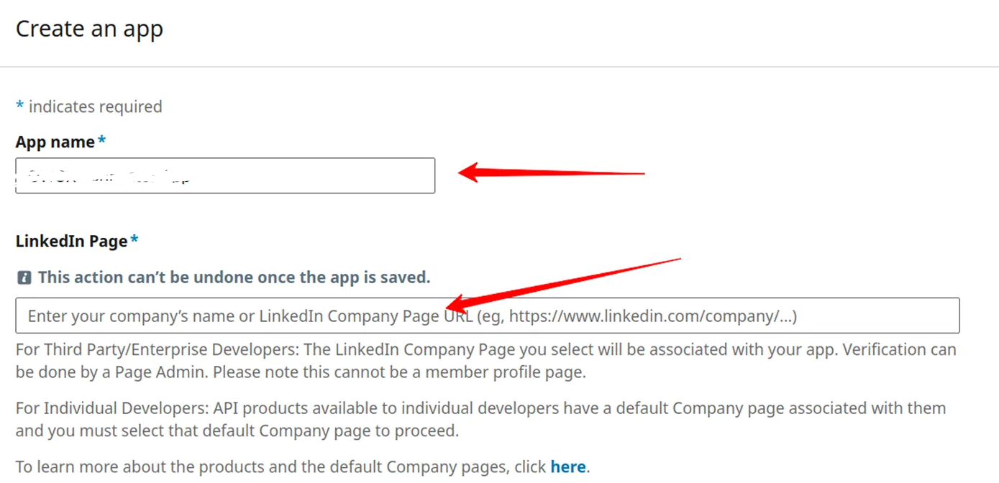
Task: Click the "indicates required" note text
Action: tap(95, 106)
